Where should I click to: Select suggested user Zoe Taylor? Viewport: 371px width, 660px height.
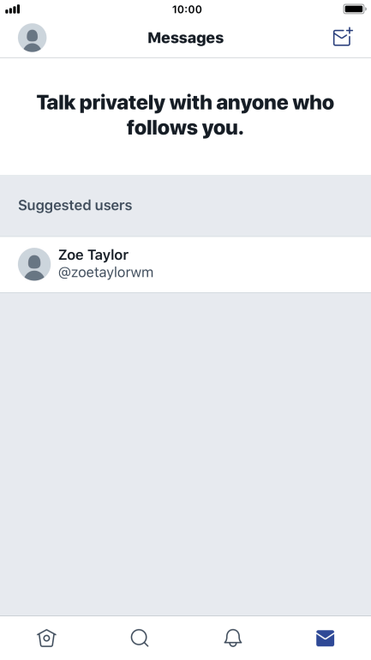(x=185, y=264)
